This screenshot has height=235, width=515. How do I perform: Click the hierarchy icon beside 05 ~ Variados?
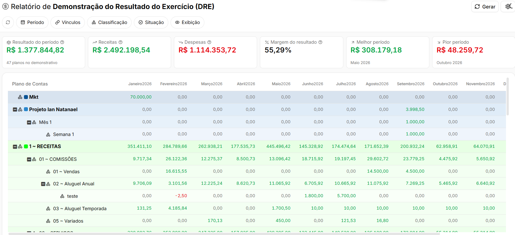tap(48, 221)
